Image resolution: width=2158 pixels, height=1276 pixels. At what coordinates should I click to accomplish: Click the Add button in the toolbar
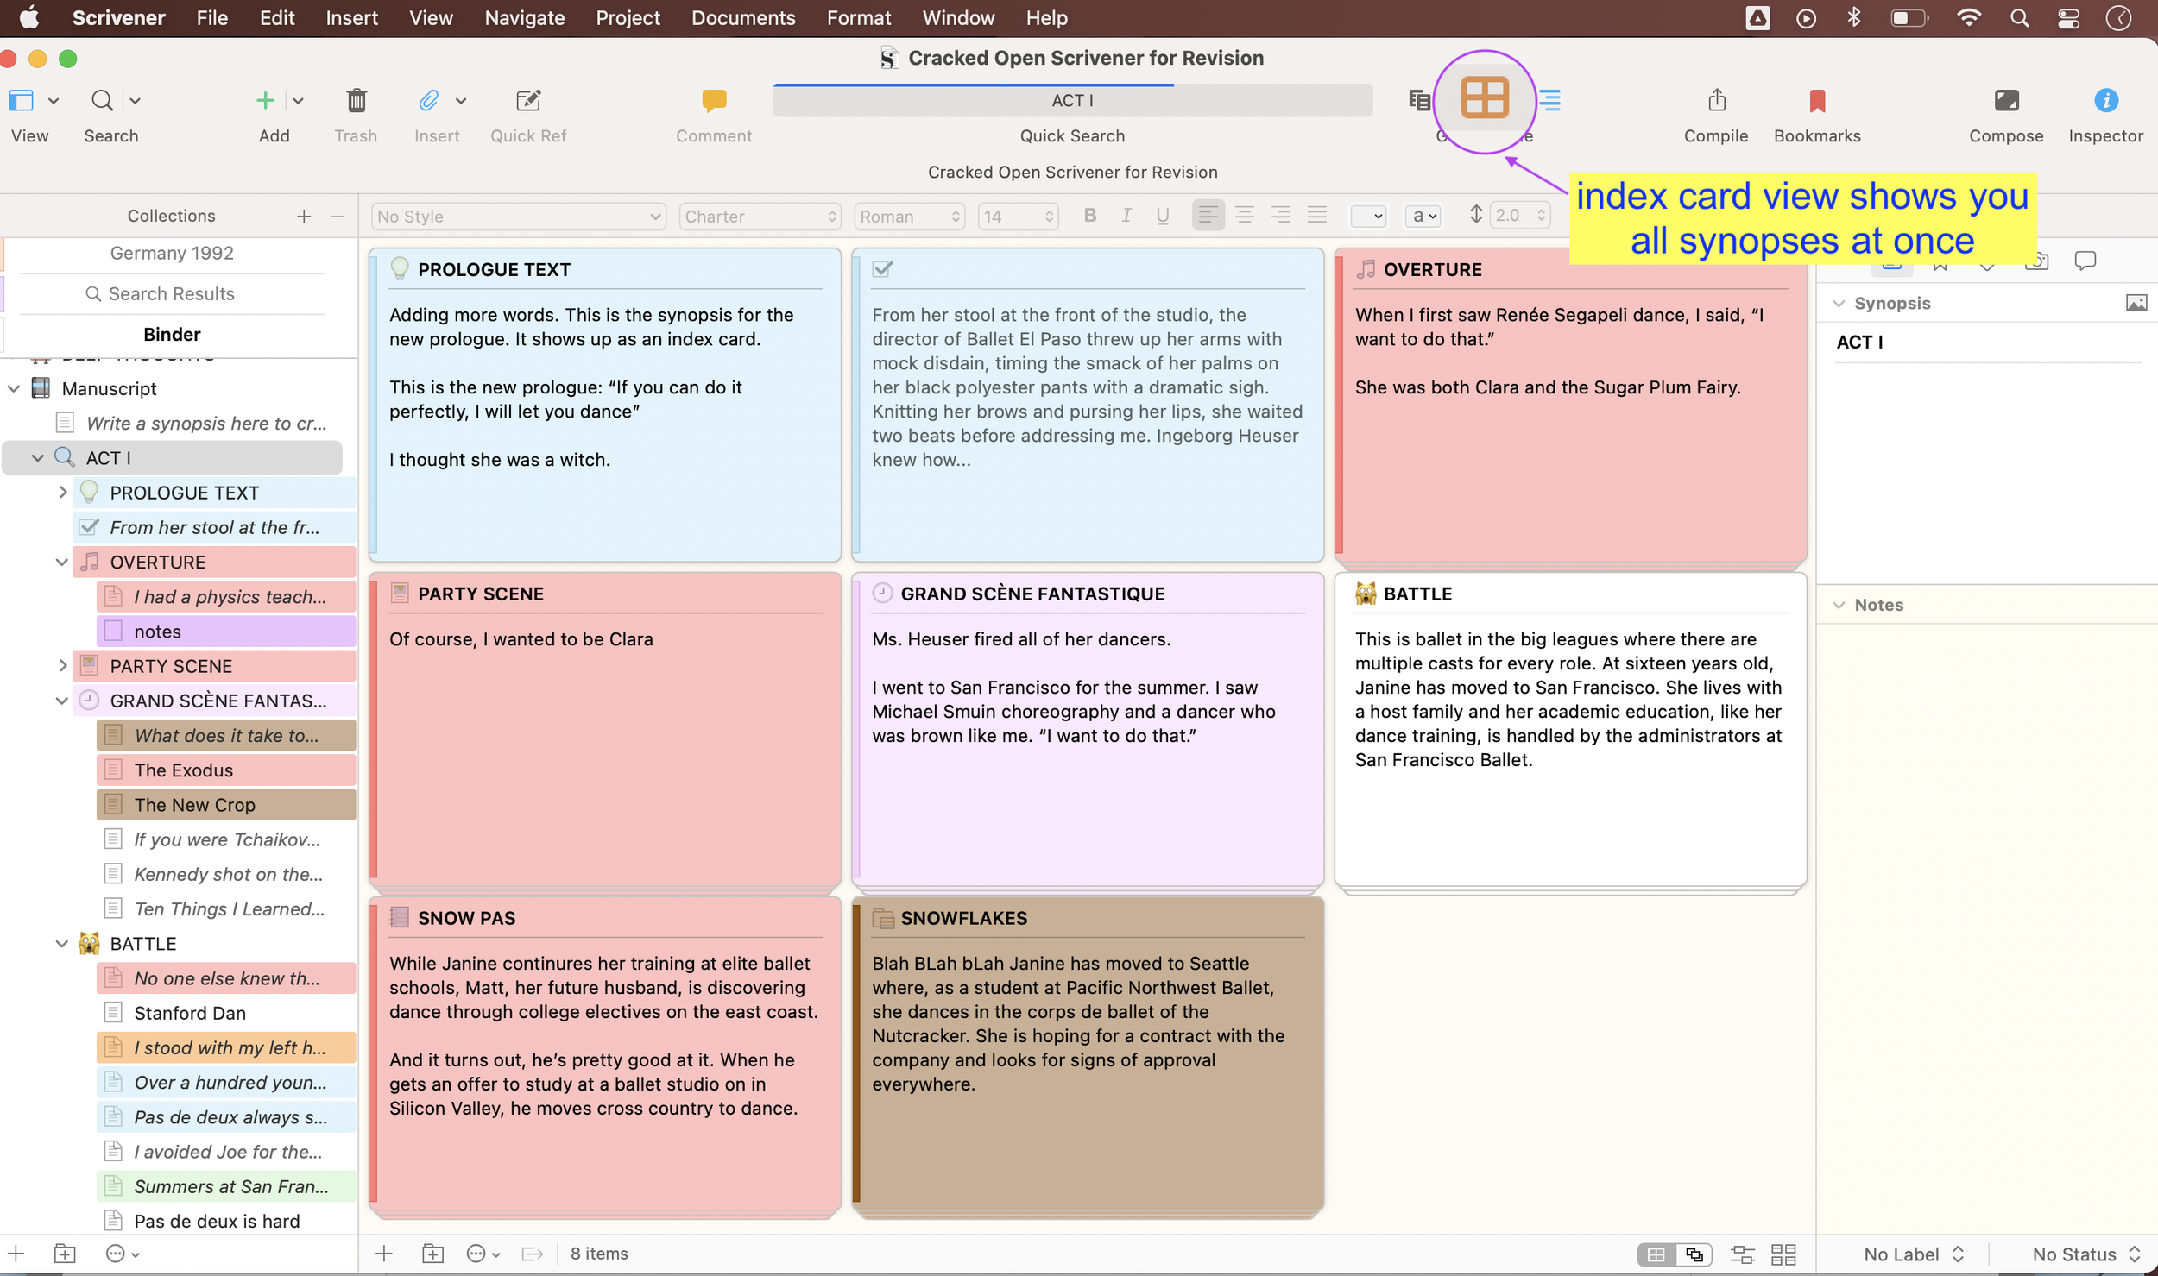coord(266,101)
